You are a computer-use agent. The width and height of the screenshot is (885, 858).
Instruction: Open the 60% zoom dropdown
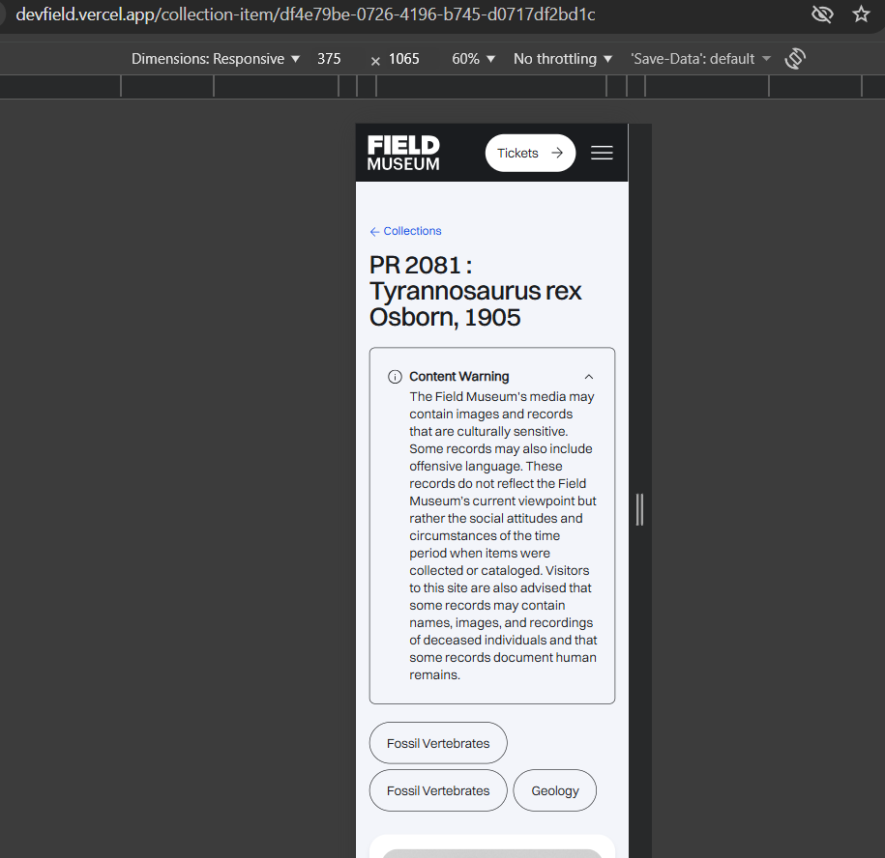(473, 59)
